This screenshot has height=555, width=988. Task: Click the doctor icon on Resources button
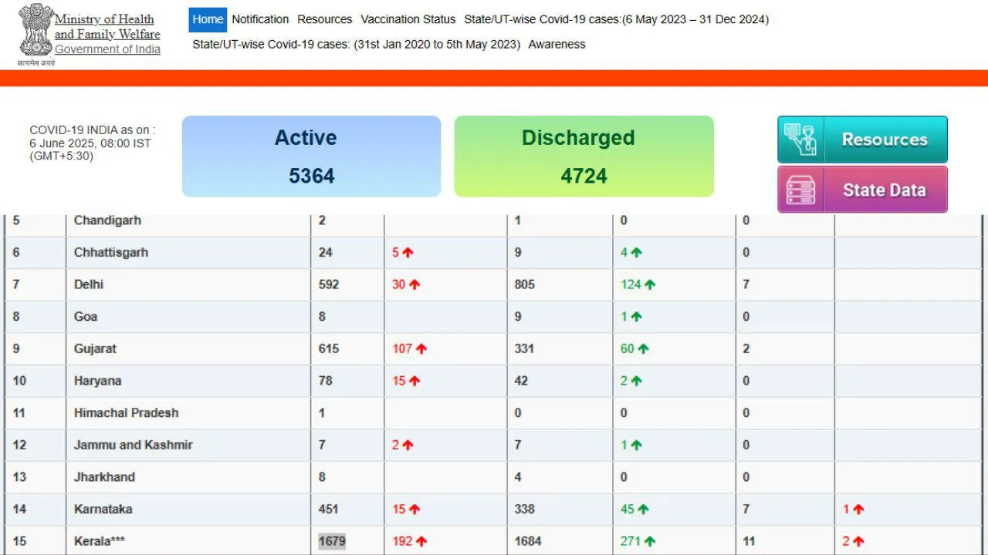pos(800,140)
